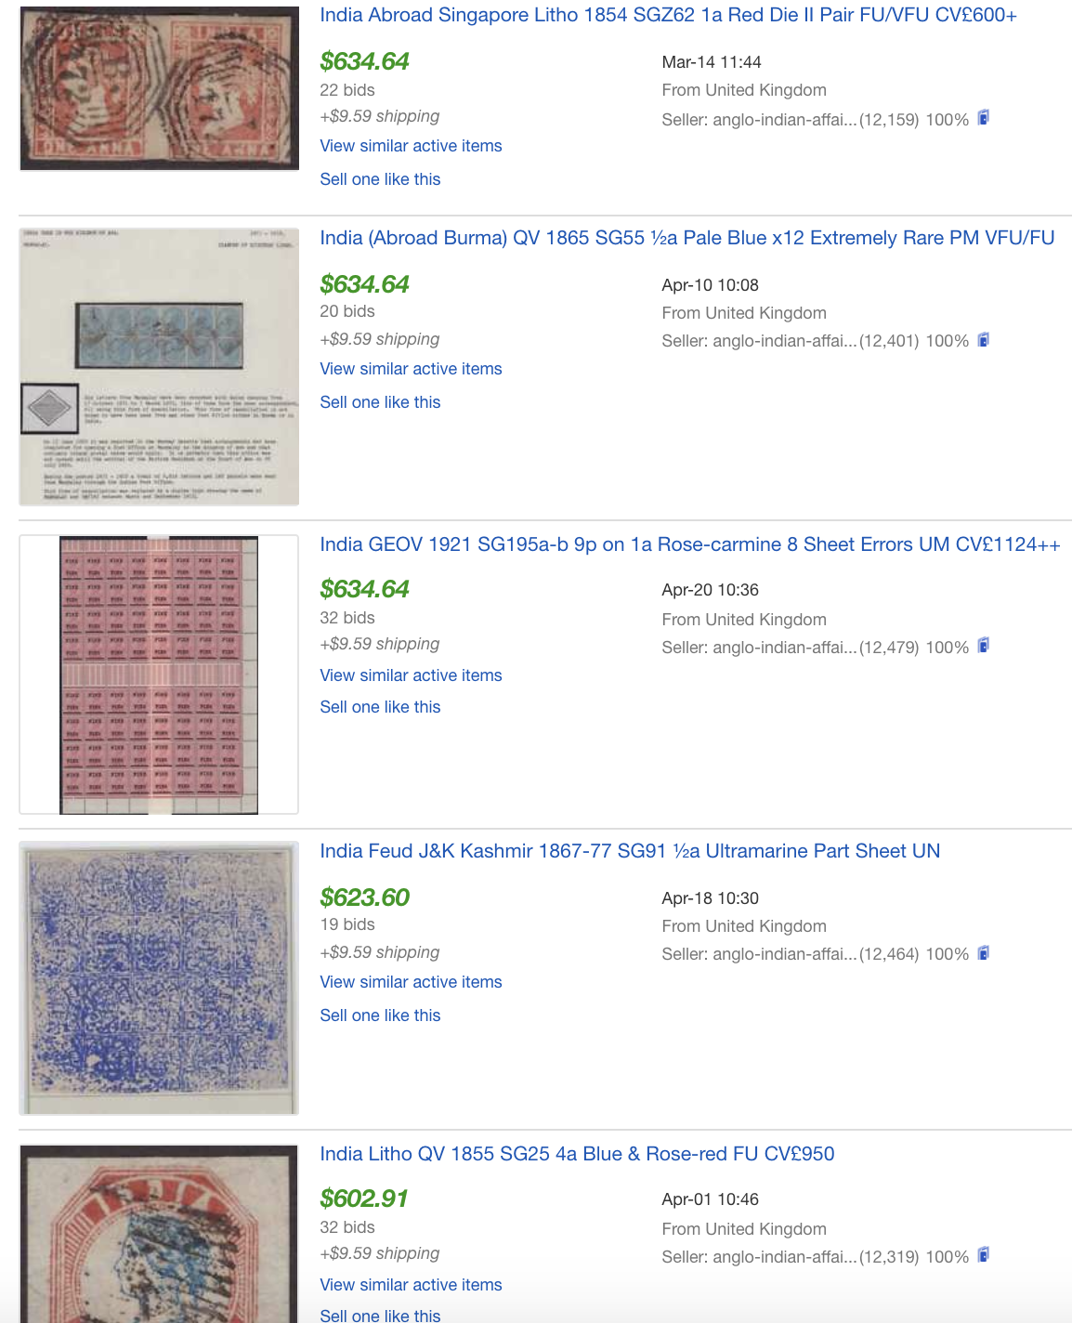Open Burma Pale Blue x12 album page thumbnail

coord(159,367)
